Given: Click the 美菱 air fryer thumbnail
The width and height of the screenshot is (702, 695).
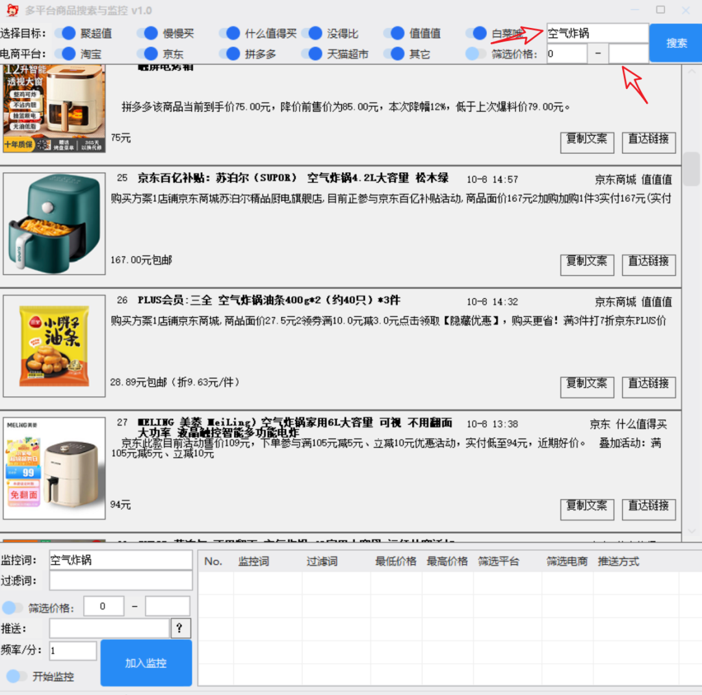Looking at the screenshot, I should [54, 468].
